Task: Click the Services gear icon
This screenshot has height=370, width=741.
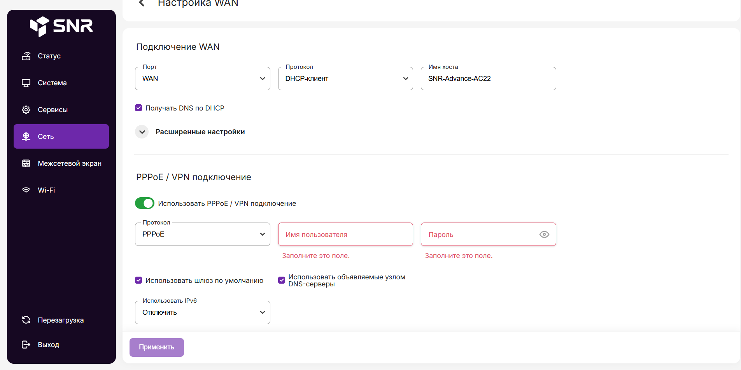Action: coord(26,110)
